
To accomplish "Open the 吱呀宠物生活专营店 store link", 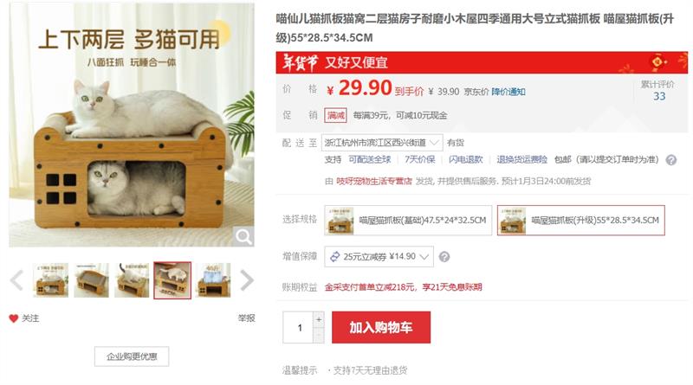I will point(374,181).
